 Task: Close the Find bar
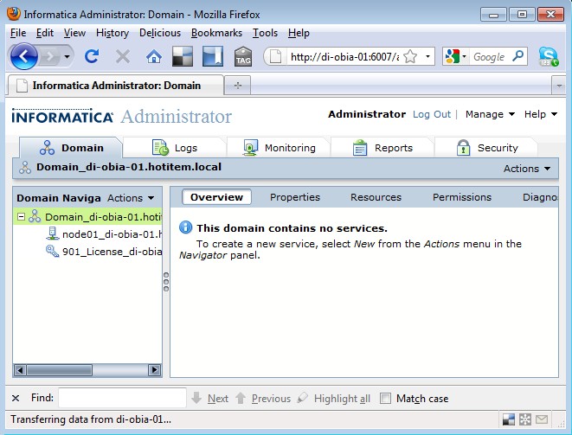click(16, 398)
